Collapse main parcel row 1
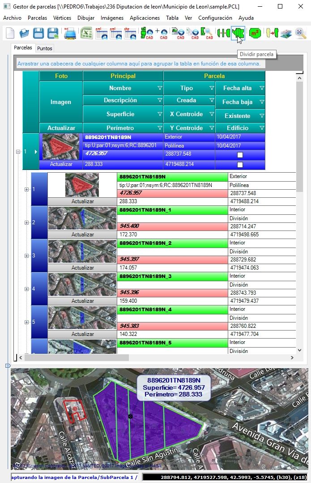This screenshot has height=483, width=311. pyautogui.click(x=18, y=152)
